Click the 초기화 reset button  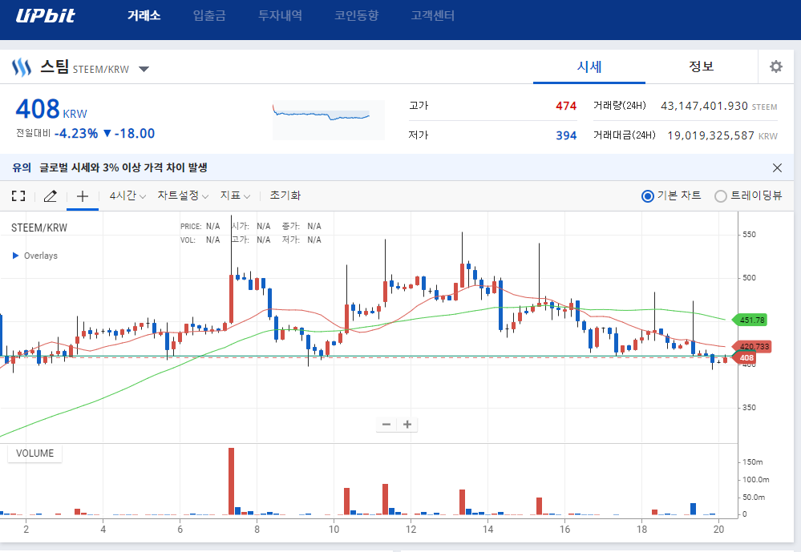285,195
